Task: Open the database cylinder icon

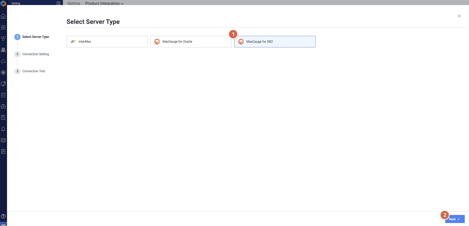Action: pyautogui.click(x=3, y=95)
